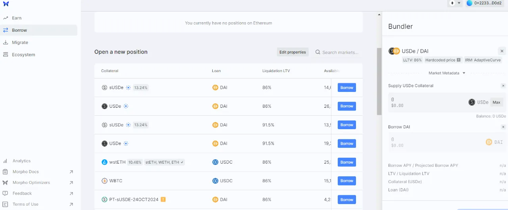Screen dimensions: 508x210
Task: Click the warning icon beside PT-sUSDE-24OCT2024
Action: click(x=163, y=199)
